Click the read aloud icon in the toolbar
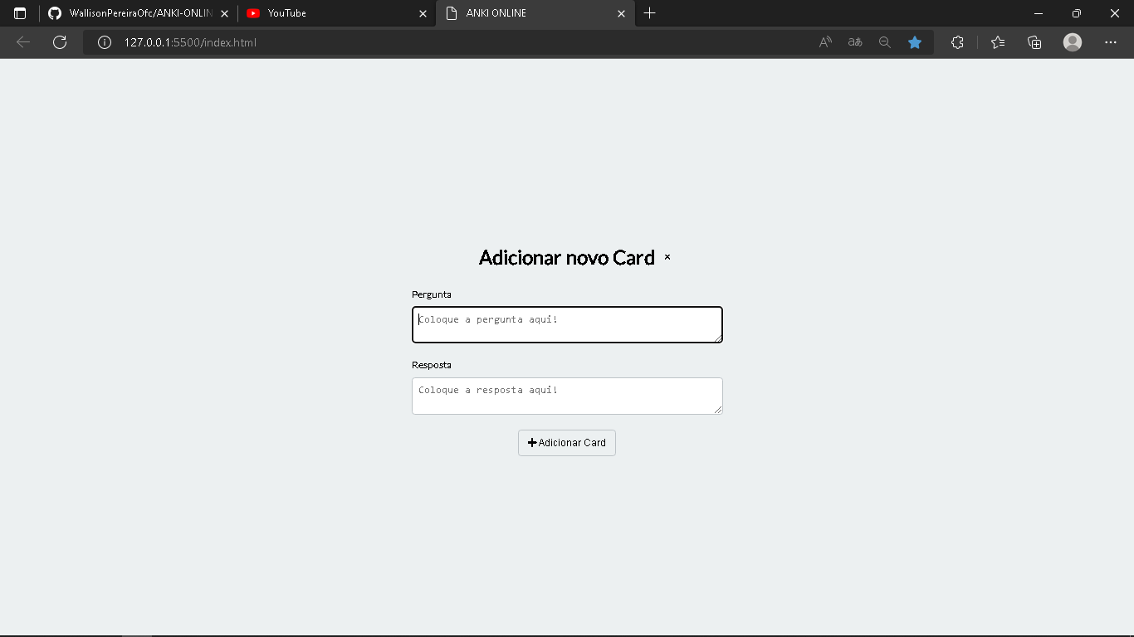1134x637 pixels. click(x=825, y=42)
